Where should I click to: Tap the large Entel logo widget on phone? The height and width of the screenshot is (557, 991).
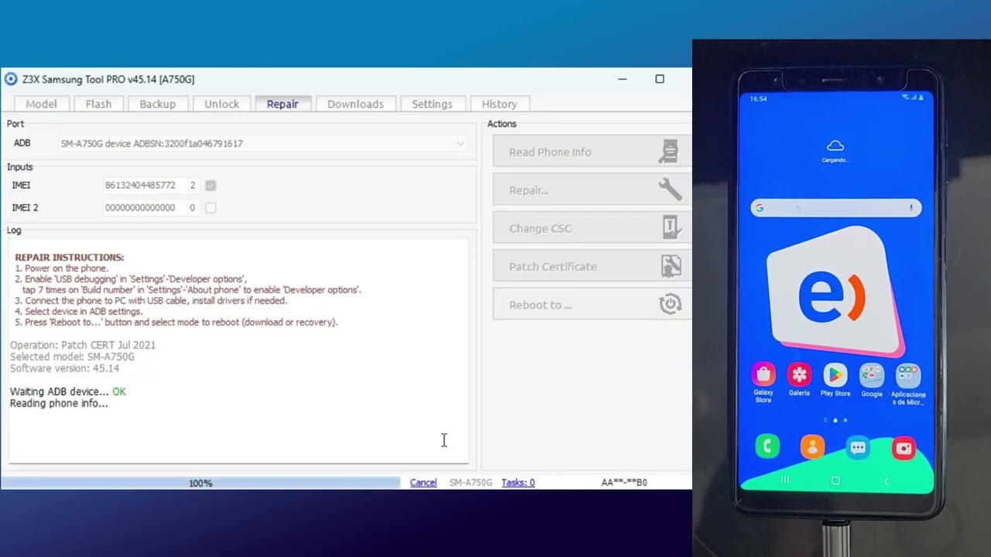pyautogui.click(x=835, y=291)
